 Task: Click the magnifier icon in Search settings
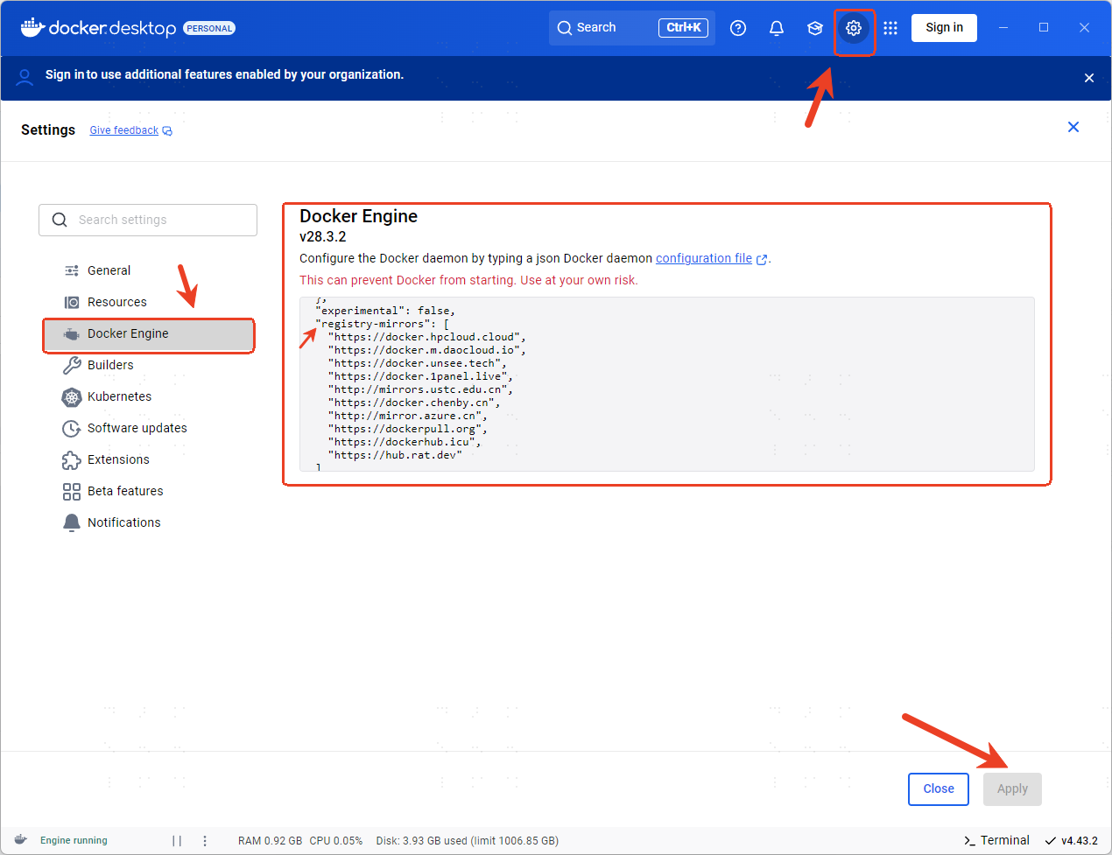point(60,220)
